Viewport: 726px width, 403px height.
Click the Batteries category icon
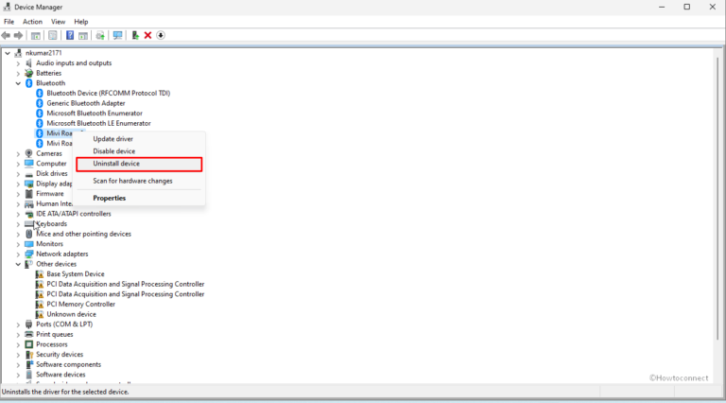point(28,73)
